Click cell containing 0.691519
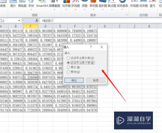Screen dimensions: 162x133 tap(16, 31)
